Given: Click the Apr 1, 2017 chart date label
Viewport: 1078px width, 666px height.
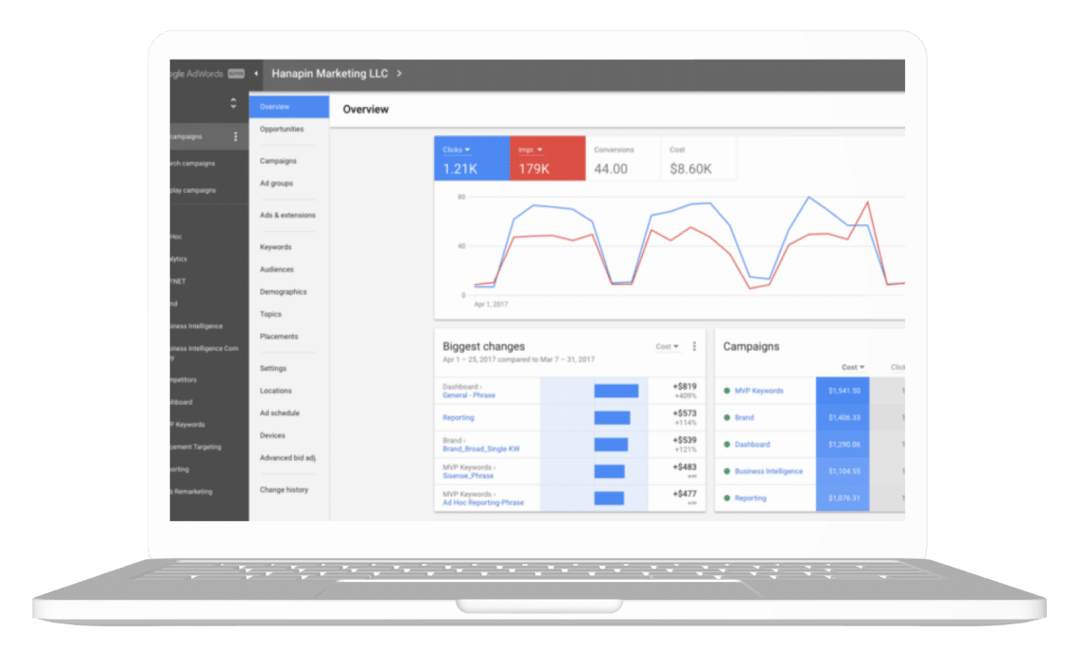Looking at the screenshot, I should click(491, 304).
